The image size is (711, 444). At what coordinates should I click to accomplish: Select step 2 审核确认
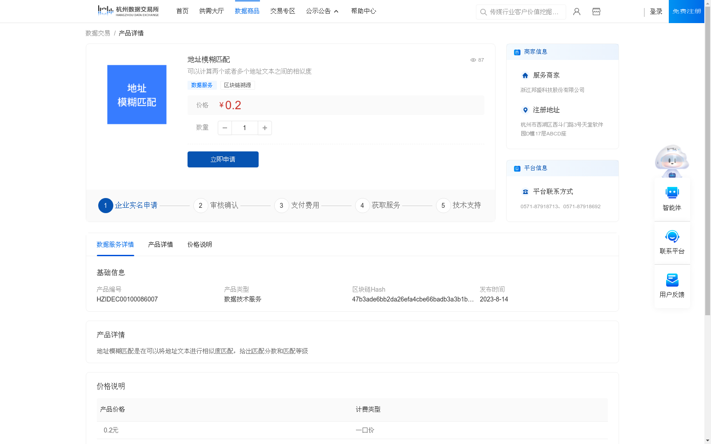pyautogui.click(x=216, y=206)
